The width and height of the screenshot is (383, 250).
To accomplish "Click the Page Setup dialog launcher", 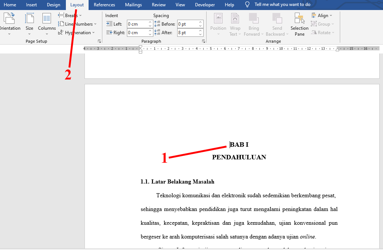I will (x=99, y=41).
